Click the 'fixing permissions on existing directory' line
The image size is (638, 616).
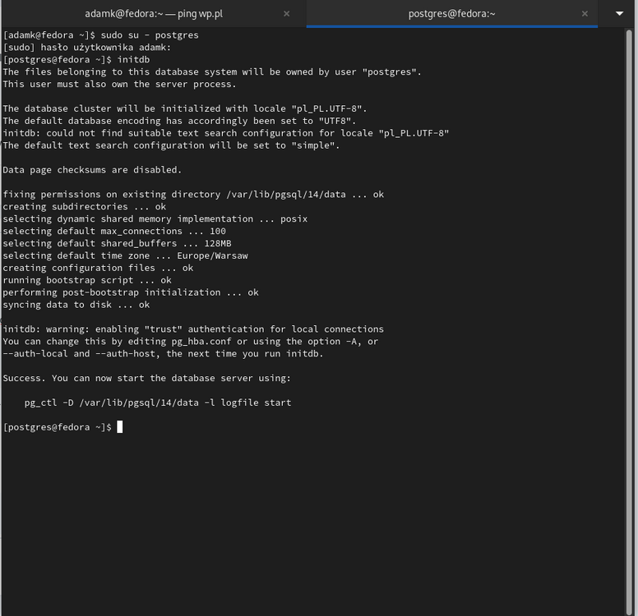(x=193, y=195)
